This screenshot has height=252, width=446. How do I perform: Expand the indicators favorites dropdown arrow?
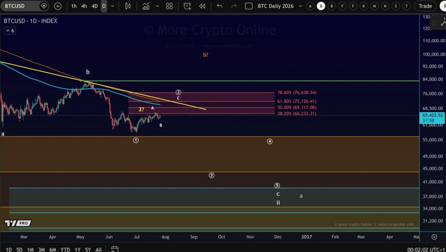tap(158, 6)
